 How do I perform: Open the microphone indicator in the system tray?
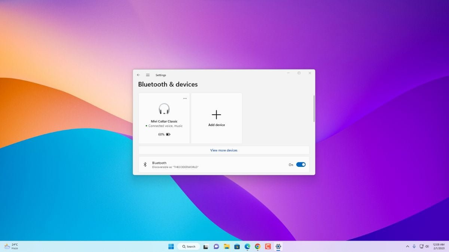(x=414, y=246)
